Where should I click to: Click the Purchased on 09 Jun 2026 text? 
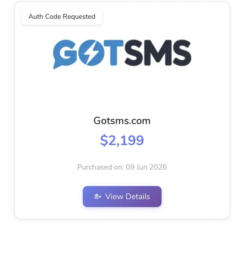[x=122, y=167]
